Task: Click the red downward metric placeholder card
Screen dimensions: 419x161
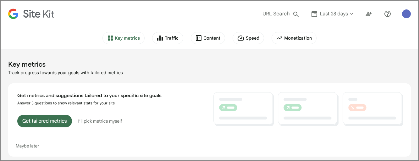Action: (x=372, y=108)
